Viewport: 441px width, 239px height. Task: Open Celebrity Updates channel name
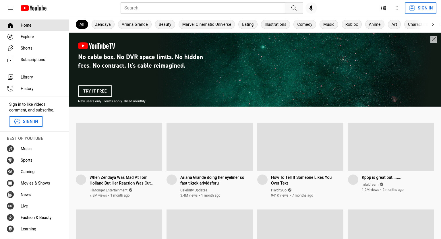coord(194,190)
